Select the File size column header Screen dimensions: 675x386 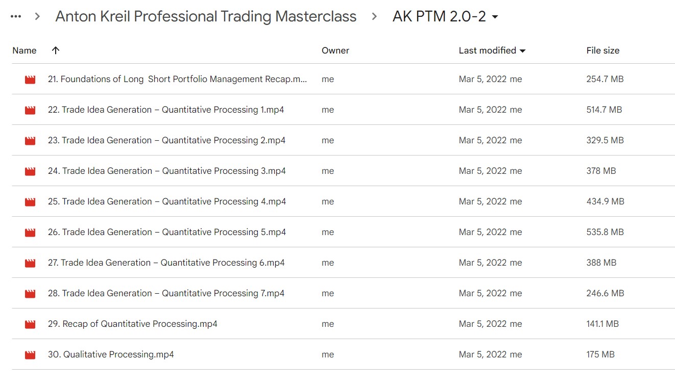click(603, 50)
